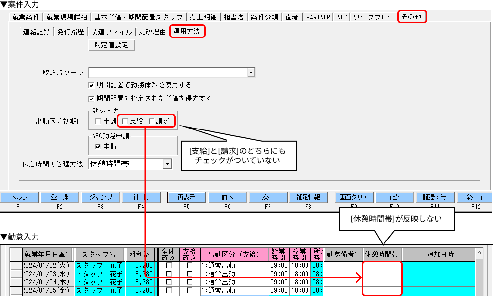Check 申請 under 勤怠入力
Screen dimensions: 499x296
click(98, 121)
